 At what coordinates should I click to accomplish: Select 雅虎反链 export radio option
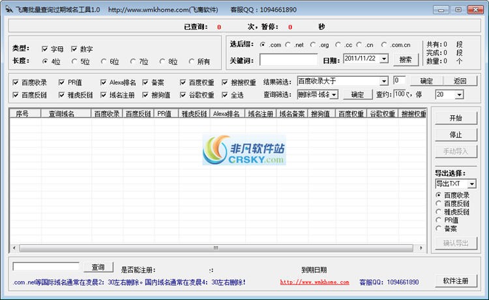[x=438, y=211]
